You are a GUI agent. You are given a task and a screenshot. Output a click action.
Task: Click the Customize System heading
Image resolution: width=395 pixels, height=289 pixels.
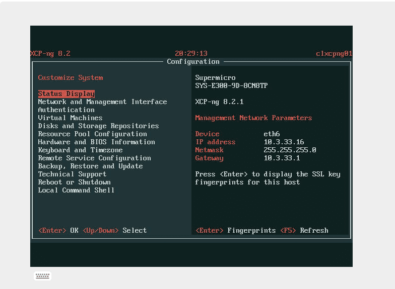[71, 77]
